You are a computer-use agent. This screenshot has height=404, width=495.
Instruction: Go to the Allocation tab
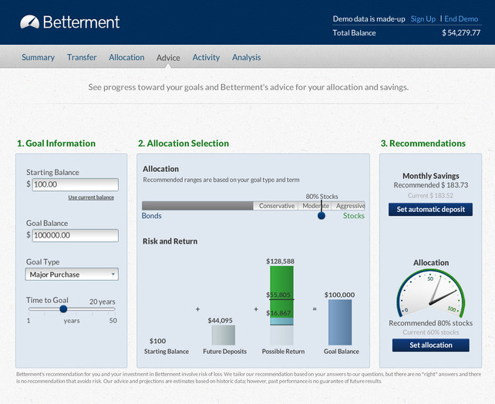126,58
